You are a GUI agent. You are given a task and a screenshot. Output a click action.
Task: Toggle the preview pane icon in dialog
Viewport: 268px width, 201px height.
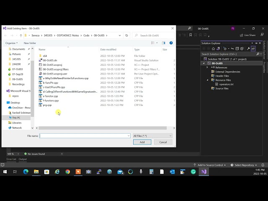(164, 43)
